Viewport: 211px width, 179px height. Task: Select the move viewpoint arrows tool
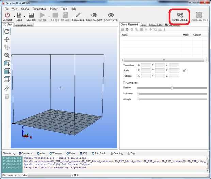tap(7, 39)
